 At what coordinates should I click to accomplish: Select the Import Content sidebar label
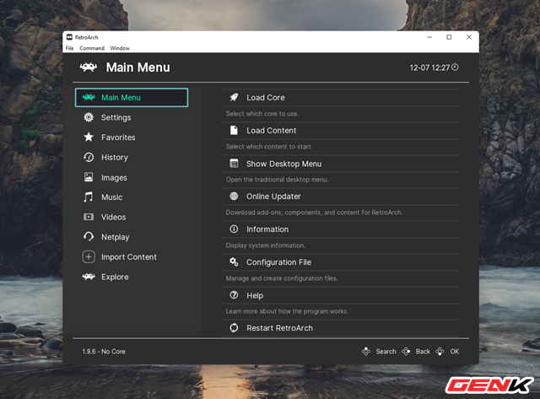coord(129,257)
